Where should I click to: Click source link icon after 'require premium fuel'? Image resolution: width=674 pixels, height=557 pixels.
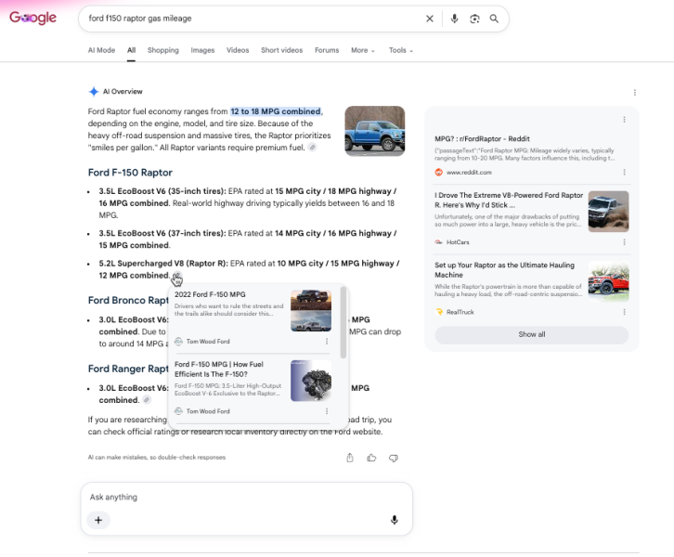coord(313,148)
